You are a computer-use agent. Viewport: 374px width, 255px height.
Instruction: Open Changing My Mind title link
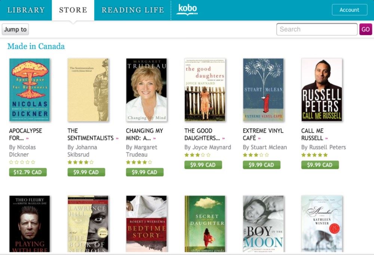click(144, 134)
